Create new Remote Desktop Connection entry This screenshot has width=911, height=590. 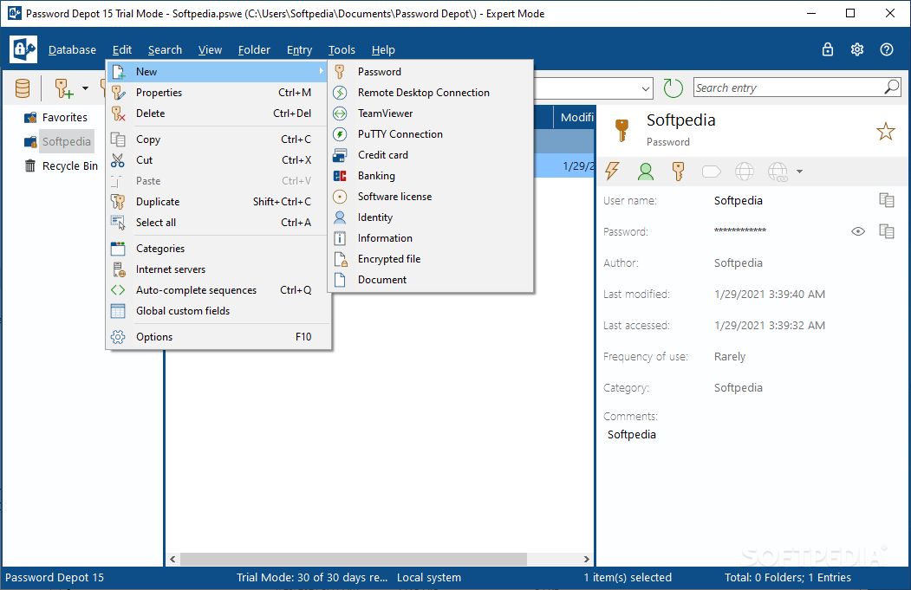click(x=430, y=93)
